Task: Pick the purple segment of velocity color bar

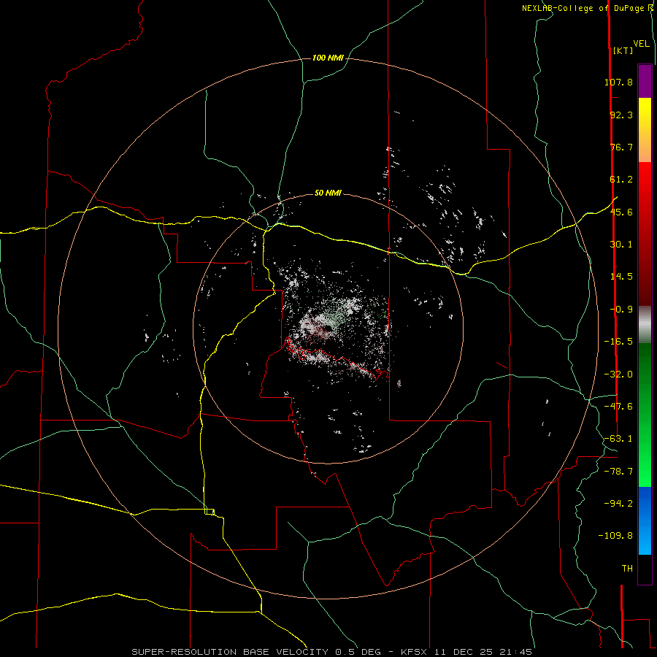Action: point(645,81)
